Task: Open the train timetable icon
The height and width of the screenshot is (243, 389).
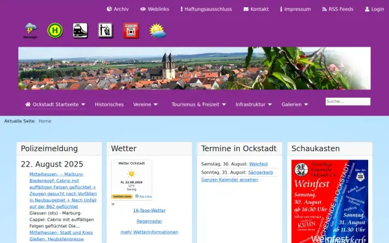Action: coord(80,30)
